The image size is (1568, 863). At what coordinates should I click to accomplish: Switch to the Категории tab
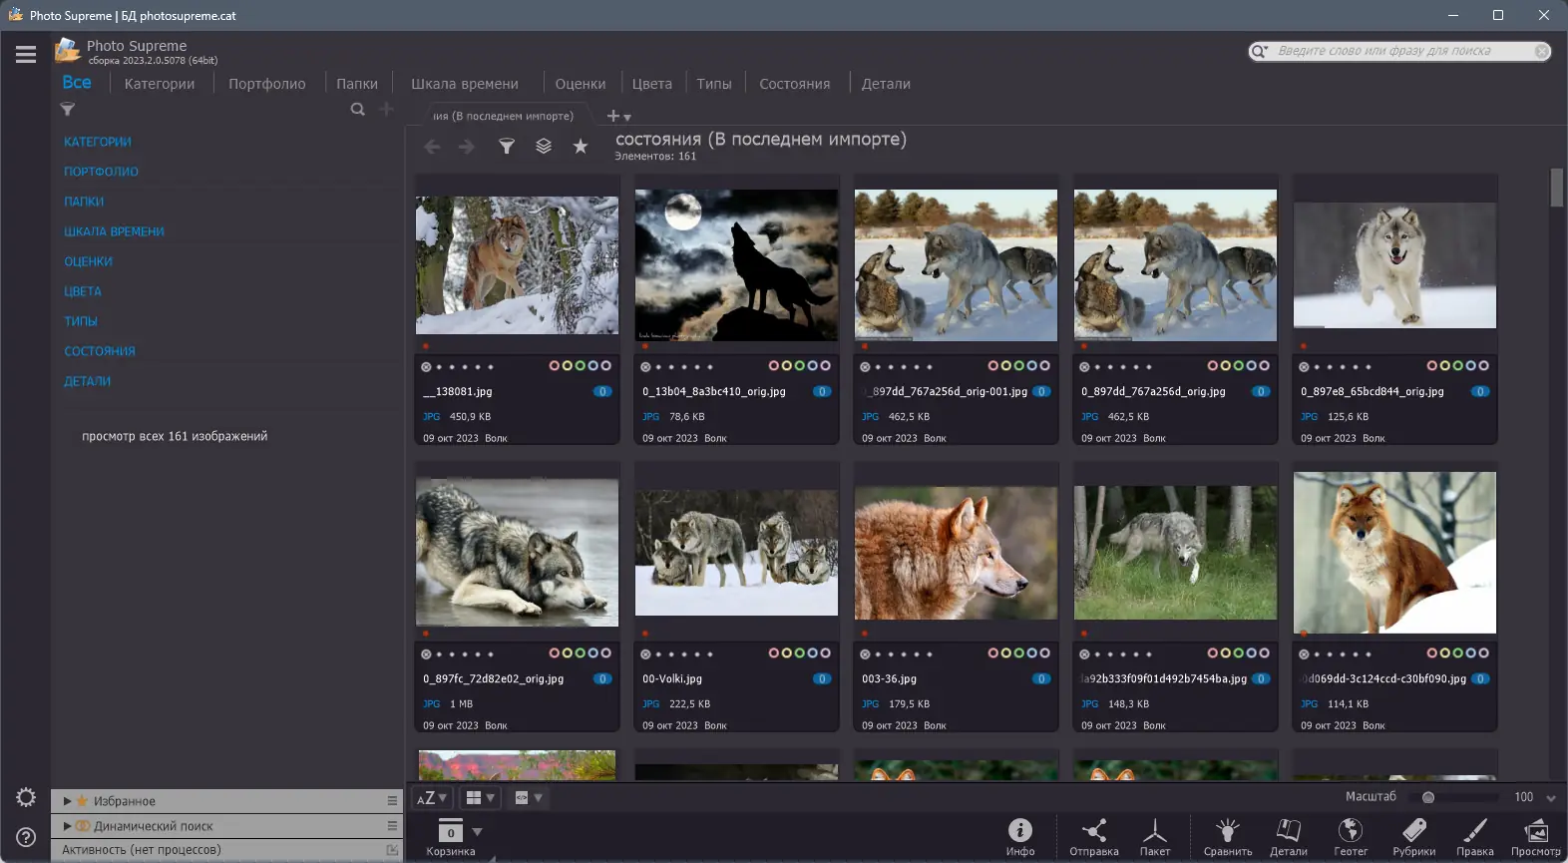[160, 84]
